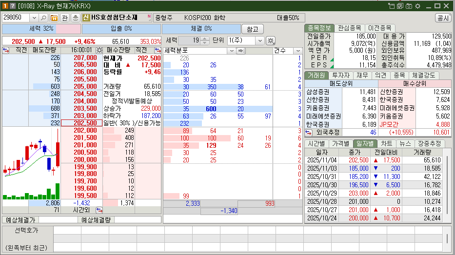
Task: Click the 체결 0% ratio bar
Action: (x=201, y=29)
